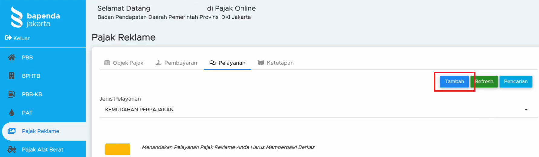539x157 pixels.
Task: Select the Pelayanan tab
Action: pos(227,63)
